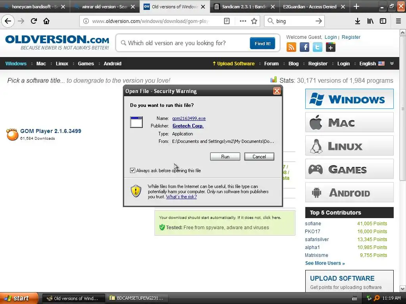This screenshot has height=304, width=406.
Task: Click the US flag language icon
Action: tap(381, 63)
